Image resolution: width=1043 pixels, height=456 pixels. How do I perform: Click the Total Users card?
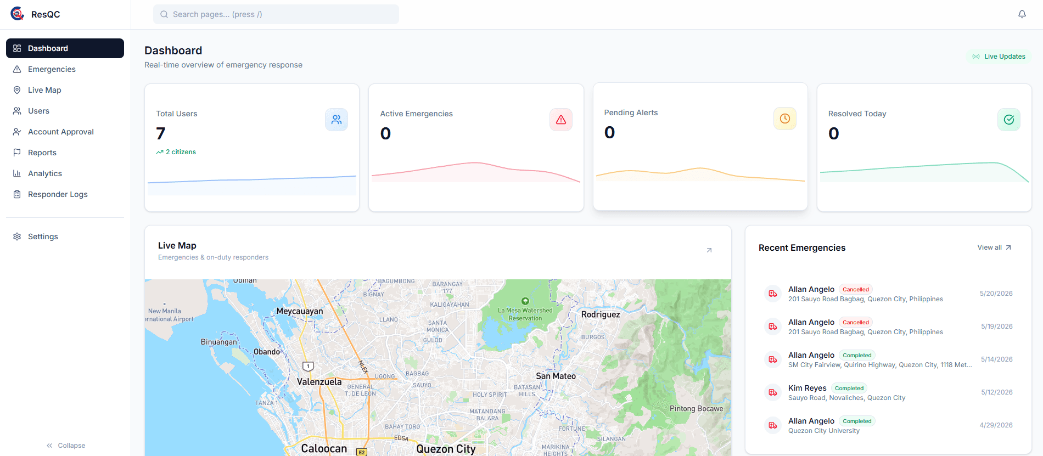[252, 148]
